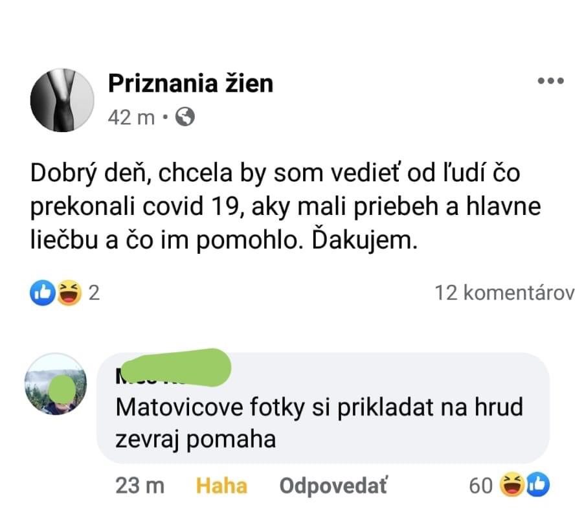584x527 pixels.
Task: Expand the 12 komentárov comments list
Action: click(506, 293)
